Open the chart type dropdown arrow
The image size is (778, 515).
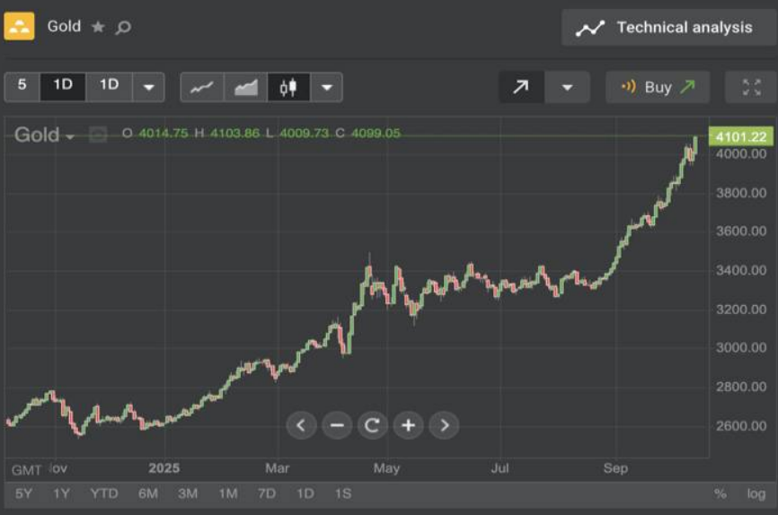(327, 87)
